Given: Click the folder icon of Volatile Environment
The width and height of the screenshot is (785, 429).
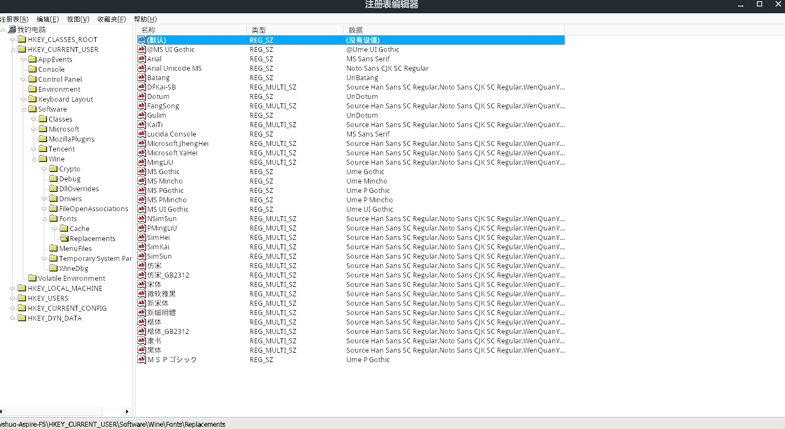Looking at the screenshot, I should point(32,278).
